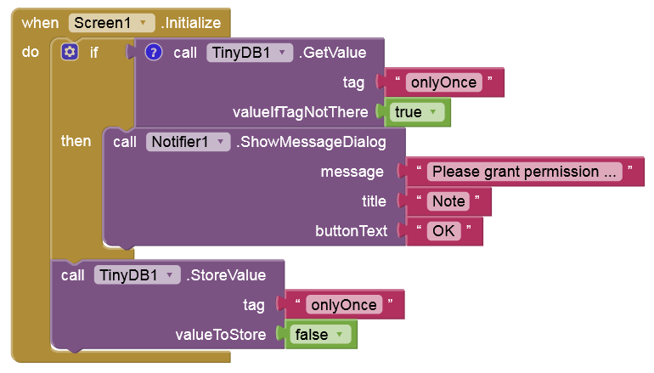The height and width of the screenshot is (373, 654).
Task: Click the blue gear mutator icon on the if block
Action: (x=70, y=53)
